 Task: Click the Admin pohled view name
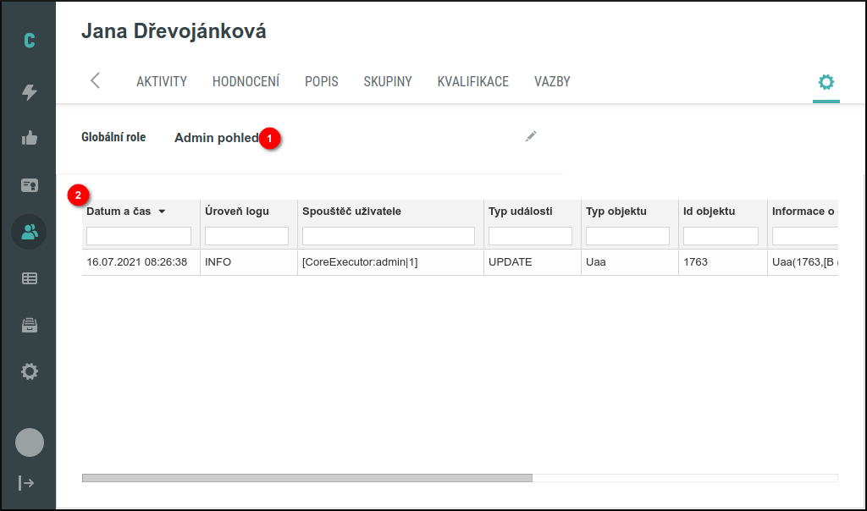click(216, 137)
